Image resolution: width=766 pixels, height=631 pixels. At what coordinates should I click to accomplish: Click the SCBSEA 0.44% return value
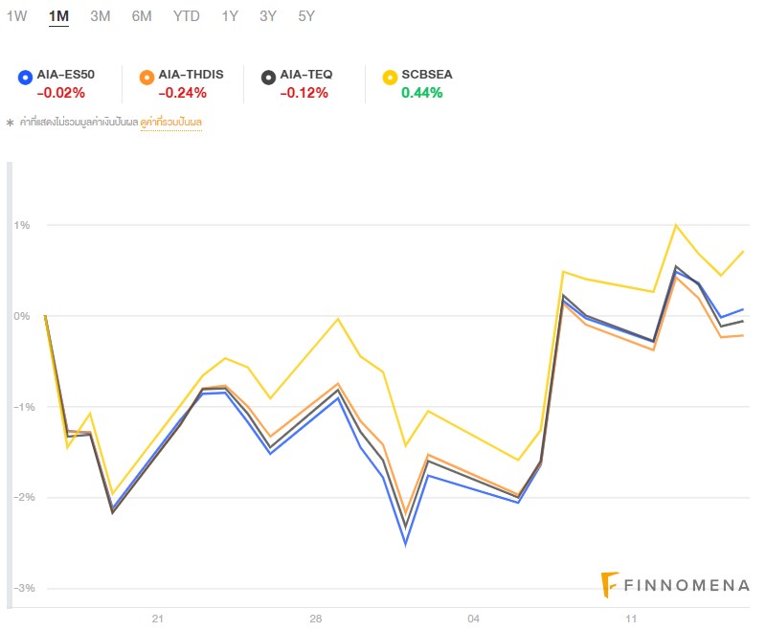pos(422,93)
